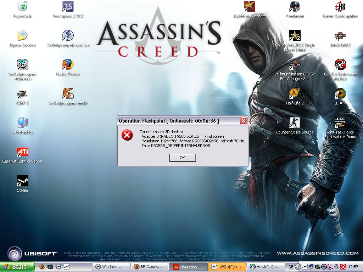Viewport: 363px width, 272px height.
Task: Select the F.E.A.R. desktop icon
Action: point(340,96)
